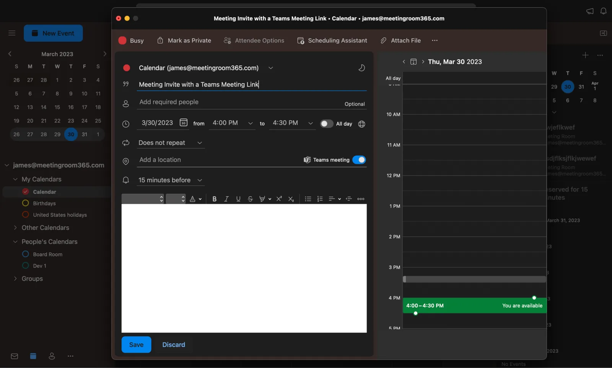Click the Bold formatting icon
Screen dimensions: 612x368
pyautogui.click(x=214, y=199)
